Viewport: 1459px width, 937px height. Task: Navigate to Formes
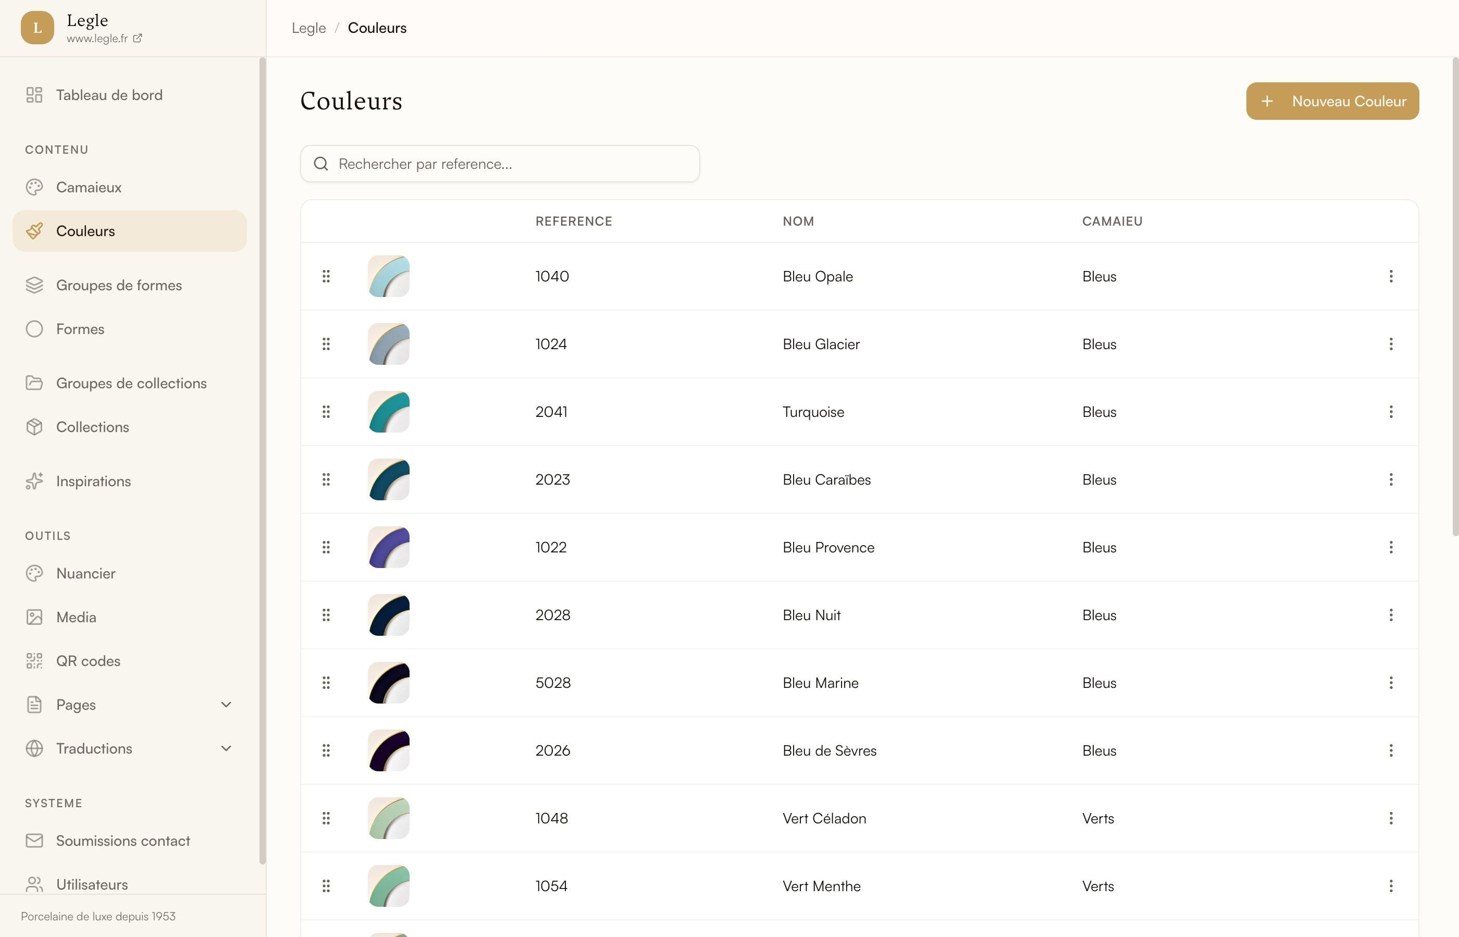(x=130, y=329)
